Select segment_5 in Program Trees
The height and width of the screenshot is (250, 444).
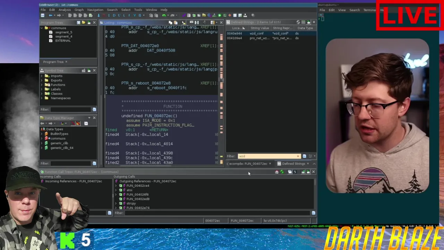[x=63, y=32]
